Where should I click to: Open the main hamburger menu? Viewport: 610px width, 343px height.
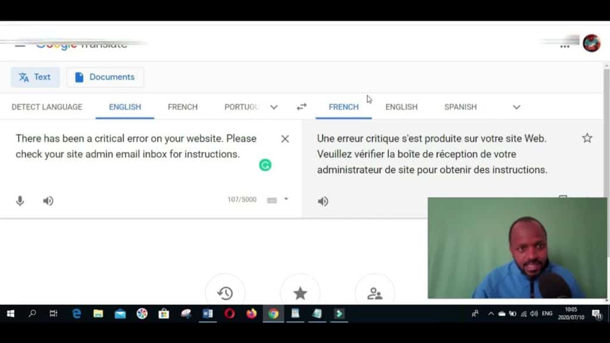click(x=20, y=45)
